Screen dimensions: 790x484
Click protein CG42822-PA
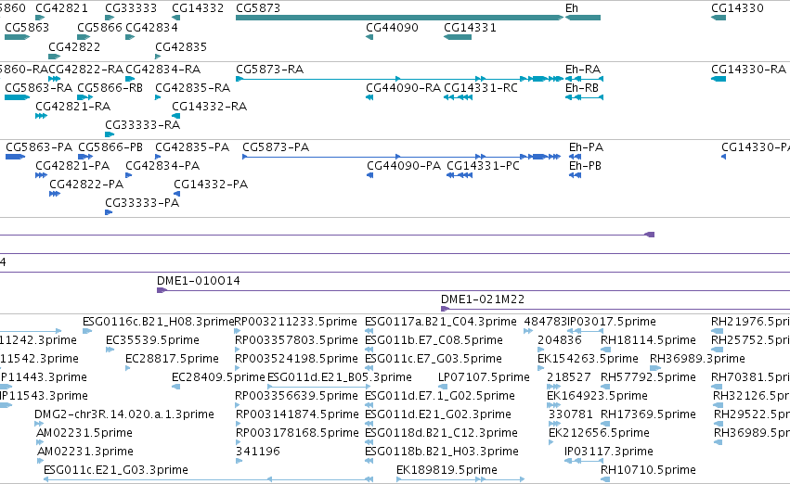[55, 194]
